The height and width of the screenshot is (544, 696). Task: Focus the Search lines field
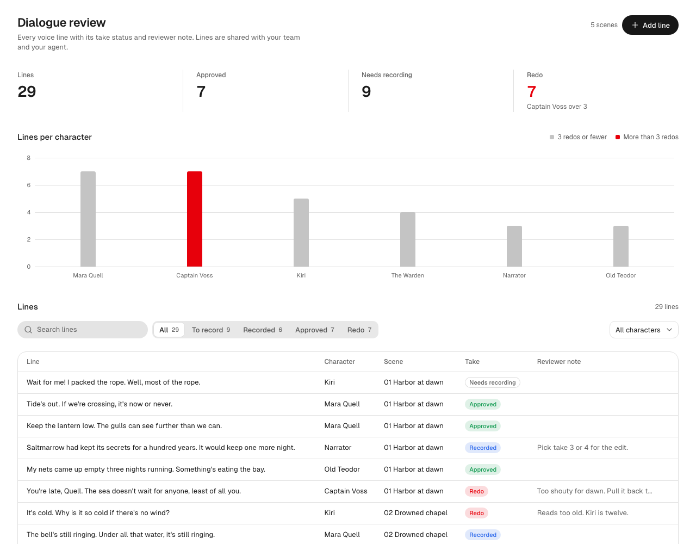pos(83,330)
